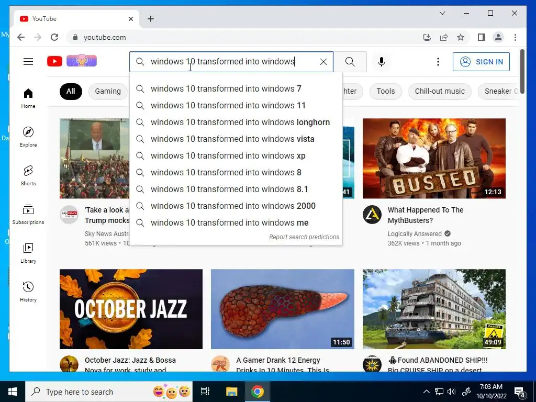Open Shorts in the sidebar
The width and height of the screenshot is (536, 402).
[x=28, y=176]
